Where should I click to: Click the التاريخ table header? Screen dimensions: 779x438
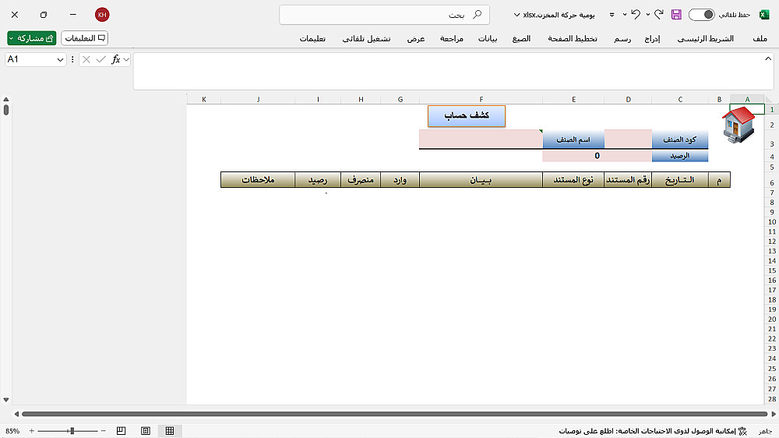pos(679,180)
